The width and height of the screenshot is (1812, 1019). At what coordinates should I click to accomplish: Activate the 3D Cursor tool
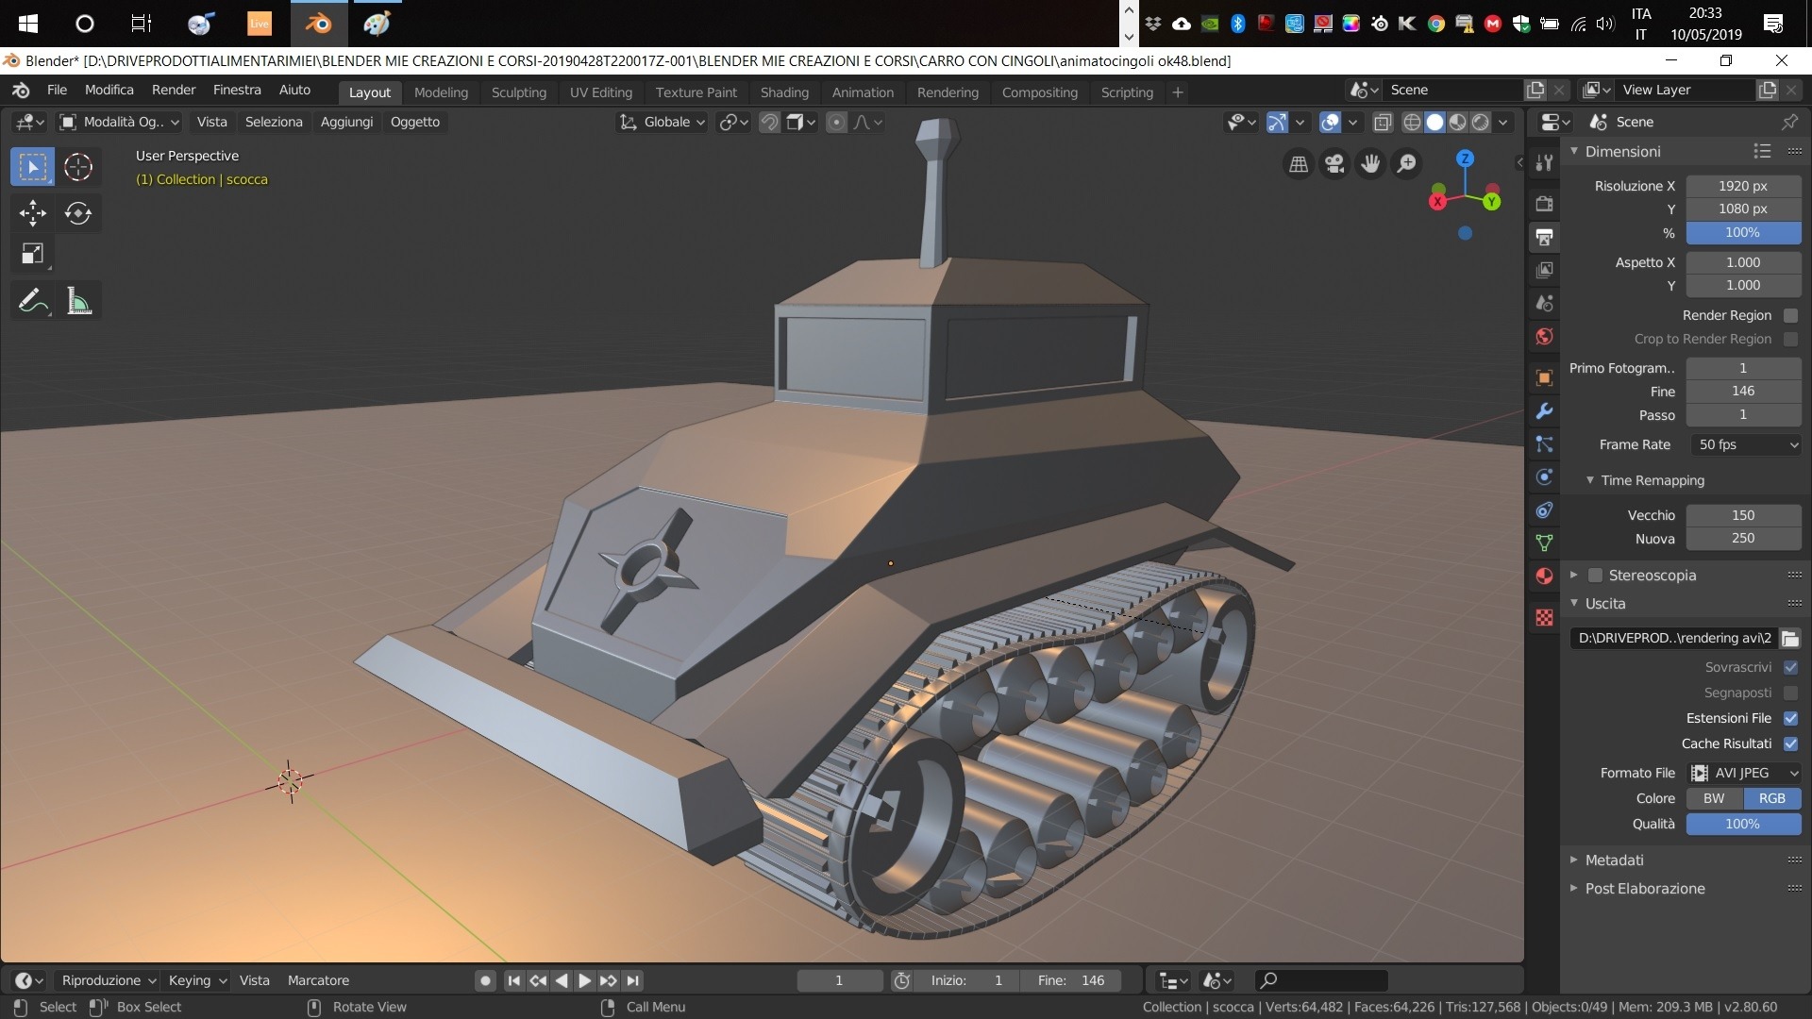pos(78,168)
